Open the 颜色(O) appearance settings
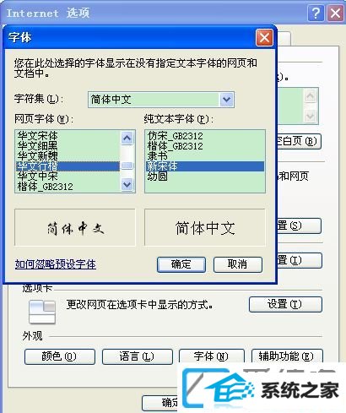This screenshot has height=413, width=346. coord(60,356)
